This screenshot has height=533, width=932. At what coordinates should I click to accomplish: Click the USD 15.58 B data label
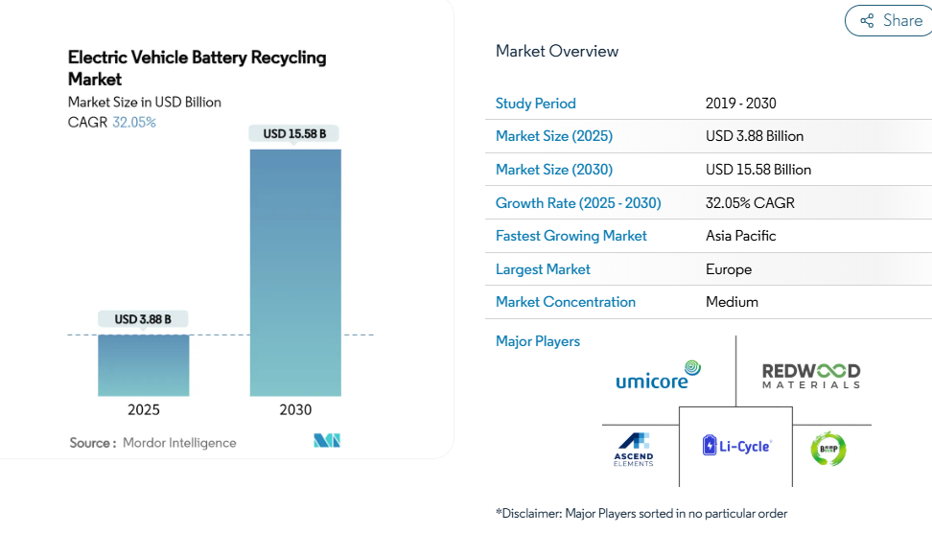(294, 134)
